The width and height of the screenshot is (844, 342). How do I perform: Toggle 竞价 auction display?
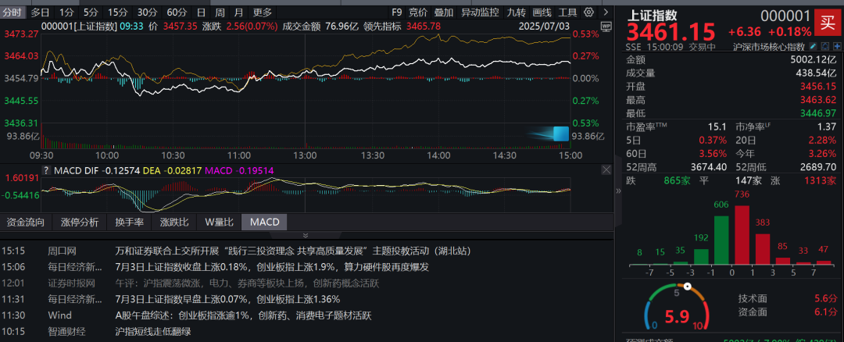(x=418, y=12)
